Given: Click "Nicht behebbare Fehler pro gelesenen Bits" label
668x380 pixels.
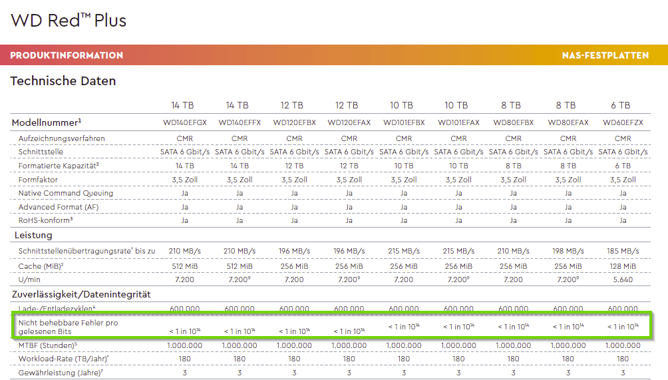Looking at the screenshot, I should click(x=68, y=327).
